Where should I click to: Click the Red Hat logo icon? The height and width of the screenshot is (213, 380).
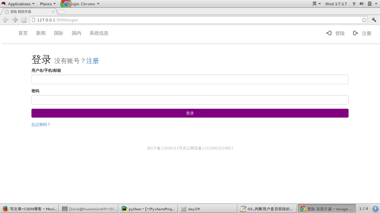tap(4, 4)
